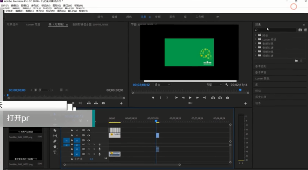Image resolution: width=308 pixels, height=170 pixels.
Task: Switch to the 颜色 workspace
Action: coord(129,17)
